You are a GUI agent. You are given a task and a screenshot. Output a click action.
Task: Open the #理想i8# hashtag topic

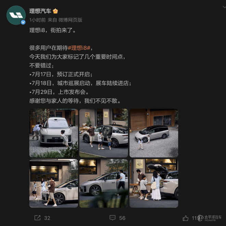(79, 48)
